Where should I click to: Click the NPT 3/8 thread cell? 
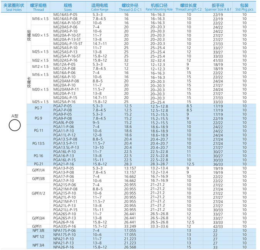[38, 230]
